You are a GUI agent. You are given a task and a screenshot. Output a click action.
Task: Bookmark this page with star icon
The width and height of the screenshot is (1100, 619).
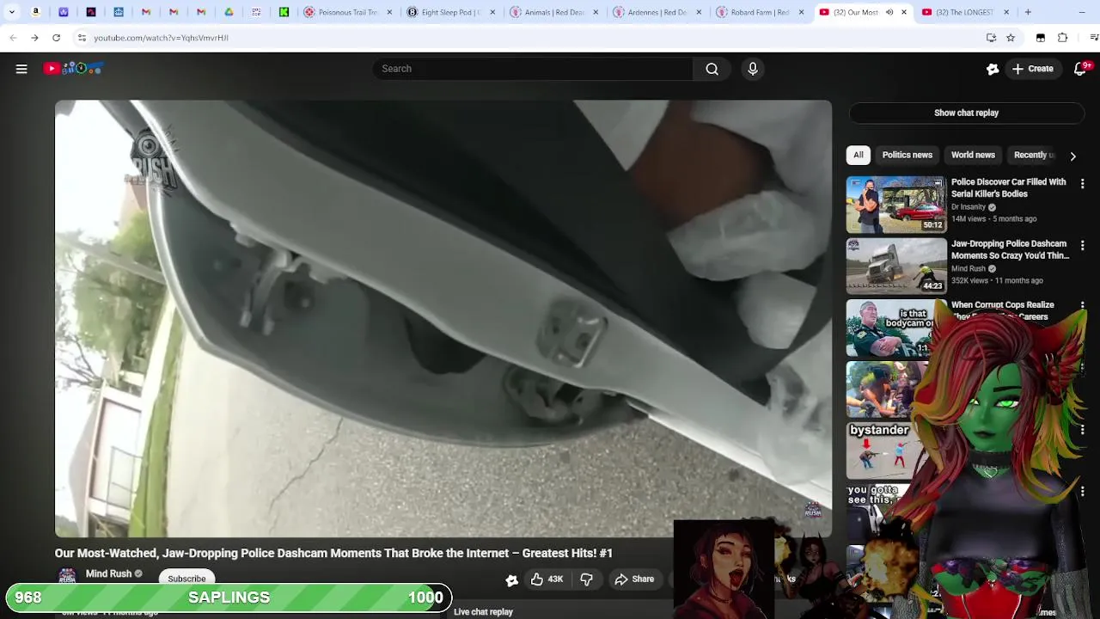click(1011, 38)
